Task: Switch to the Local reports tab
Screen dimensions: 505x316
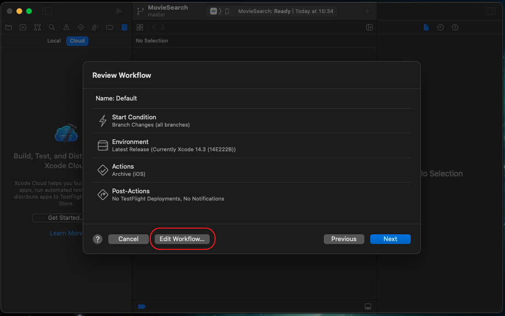Action: point(54,41)
